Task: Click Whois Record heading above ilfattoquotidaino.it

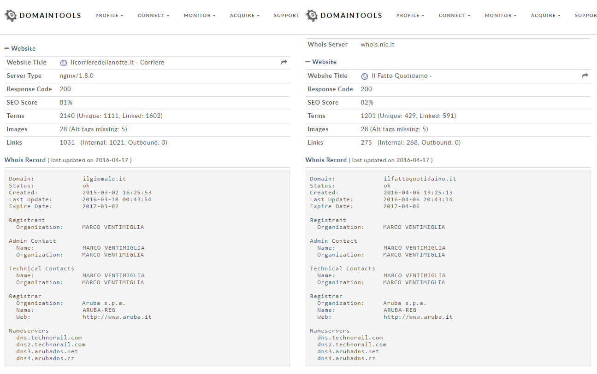Action: tap(326, 160)
